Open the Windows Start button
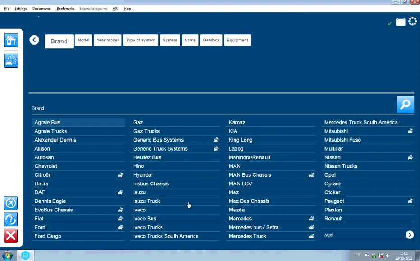Viewport: 420px width, 261px height. (7, 256)
